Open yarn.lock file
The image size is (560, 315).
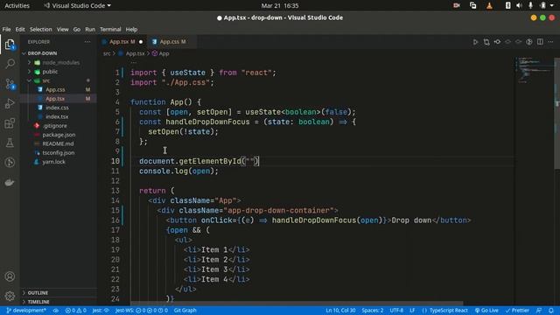[53, 162]
